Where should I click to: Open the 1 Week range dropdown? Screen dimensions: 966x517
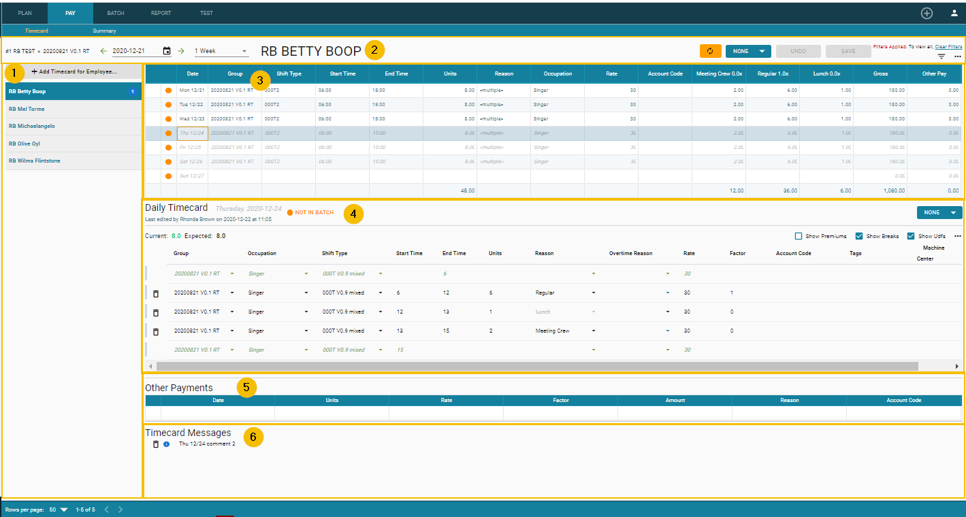(x=221, y=51)
